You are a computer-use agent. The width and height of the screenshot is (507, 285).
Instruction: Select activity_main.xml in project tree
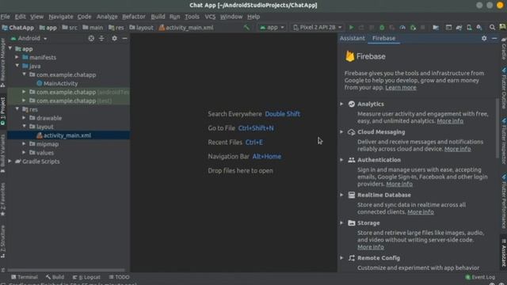click(x=69, y=135)
